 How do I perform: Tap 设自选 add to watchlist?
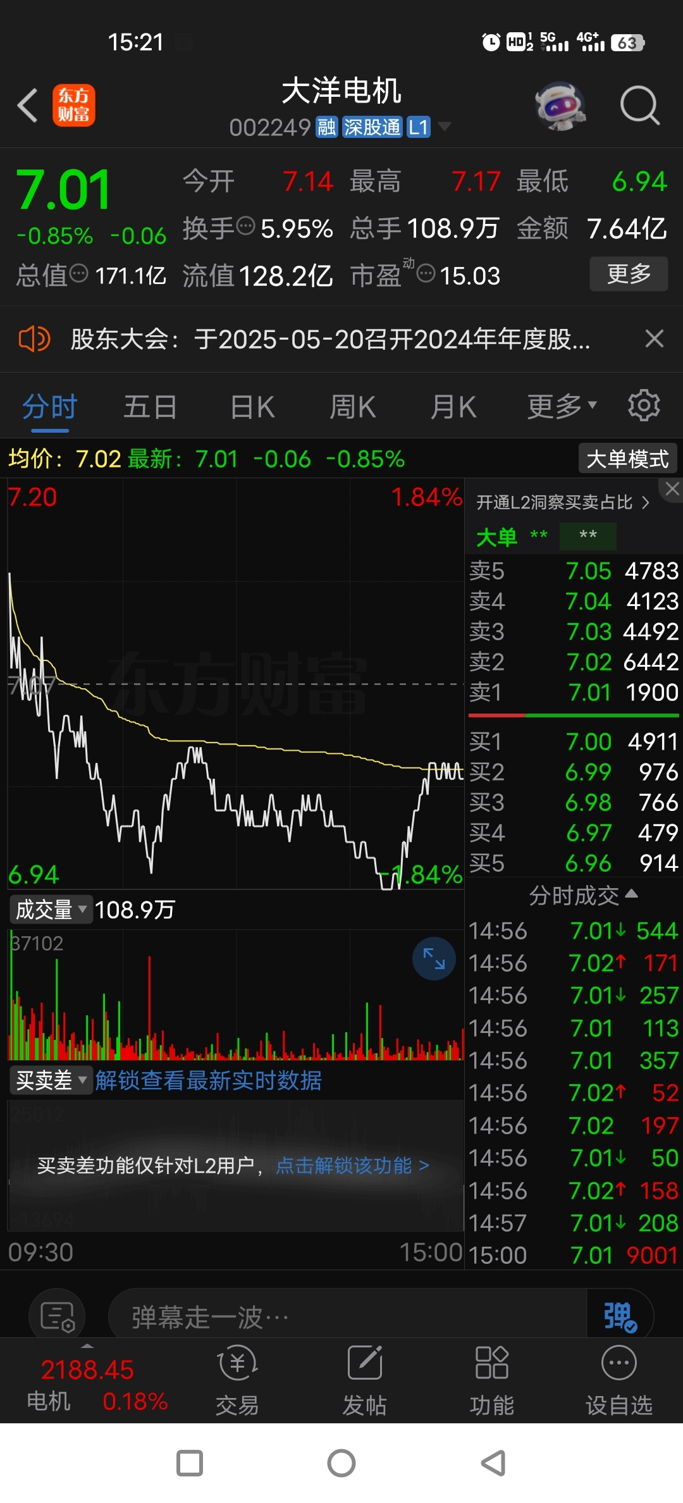(x=618, y=1380)
